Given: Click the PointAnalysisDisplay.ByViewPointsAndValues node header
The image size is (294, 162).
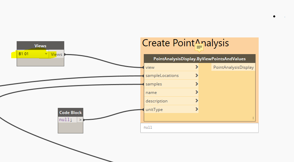Looking at the screenshot, I should coord(200,59).
